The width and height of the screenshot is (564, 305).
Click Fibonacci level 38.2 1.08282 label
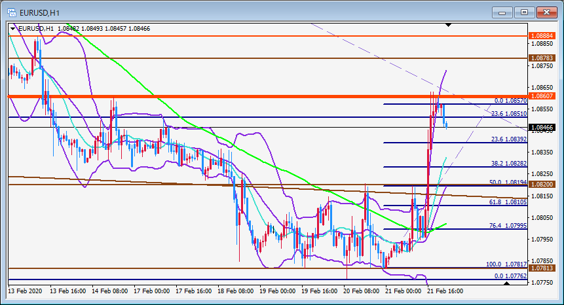[509, 163]
